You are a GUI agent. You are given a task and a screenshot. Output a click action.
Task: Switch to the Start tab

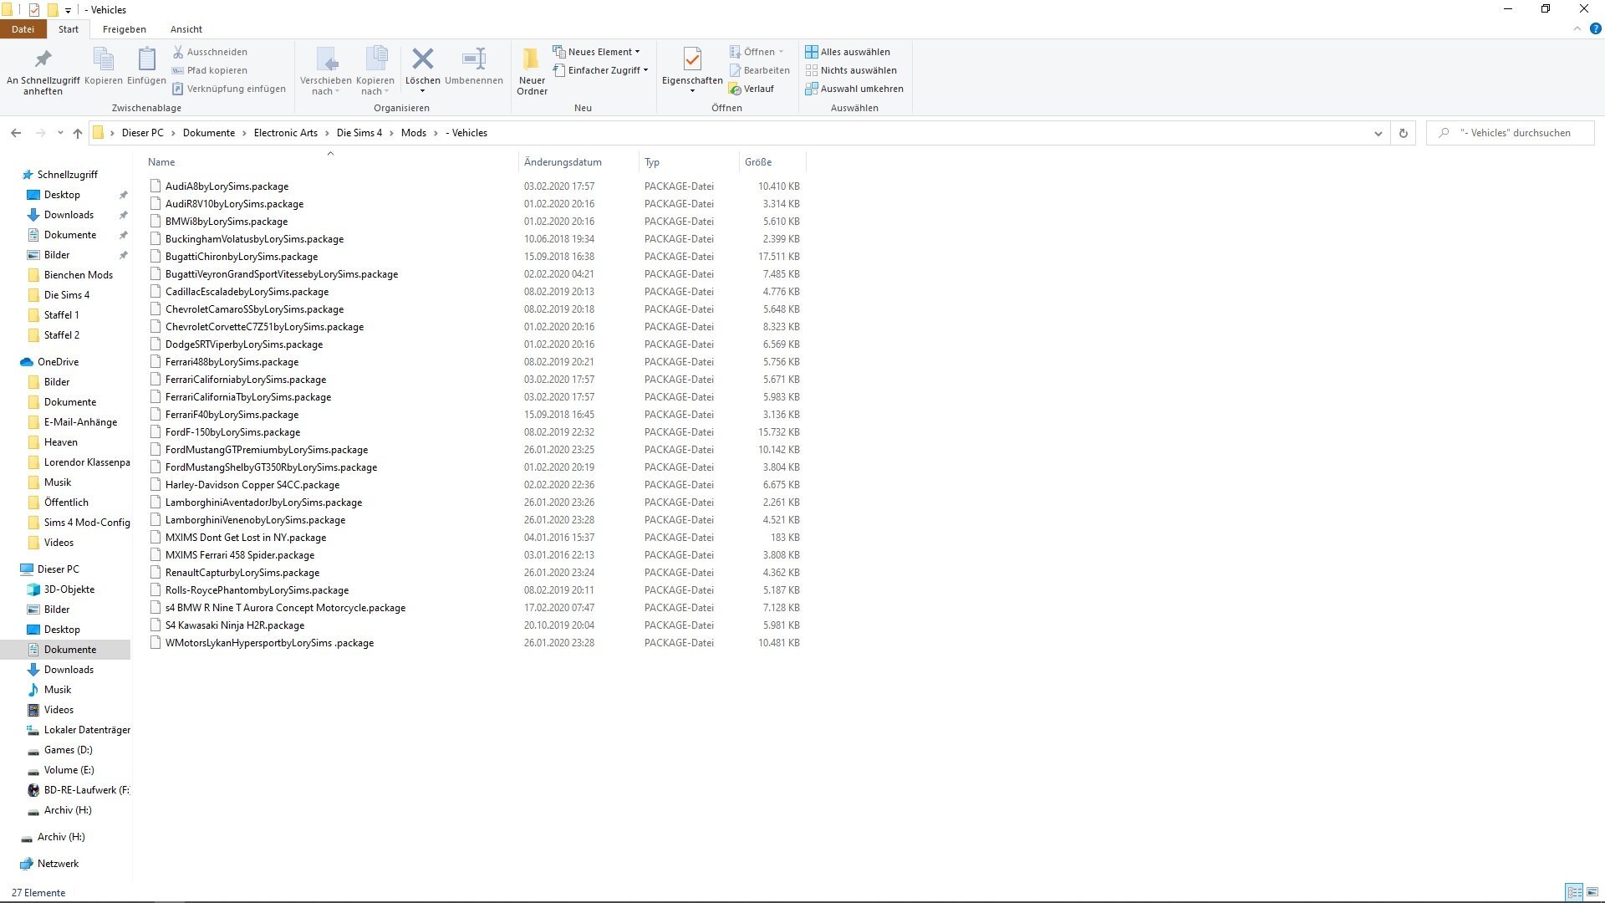pos(69,29)
